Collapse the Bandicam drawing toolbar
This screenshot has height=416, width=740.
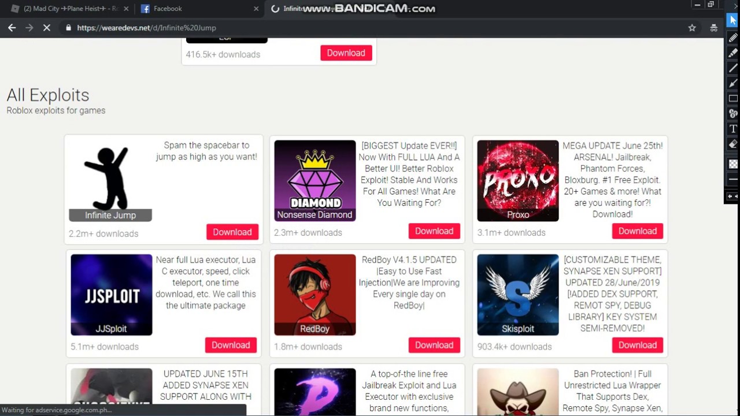(x=732, y=196)
